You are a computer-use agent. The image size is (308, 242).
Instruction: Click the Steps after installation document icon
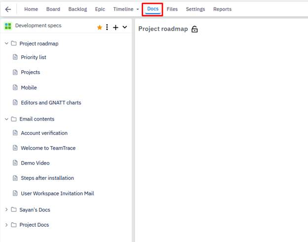[15, 178]
